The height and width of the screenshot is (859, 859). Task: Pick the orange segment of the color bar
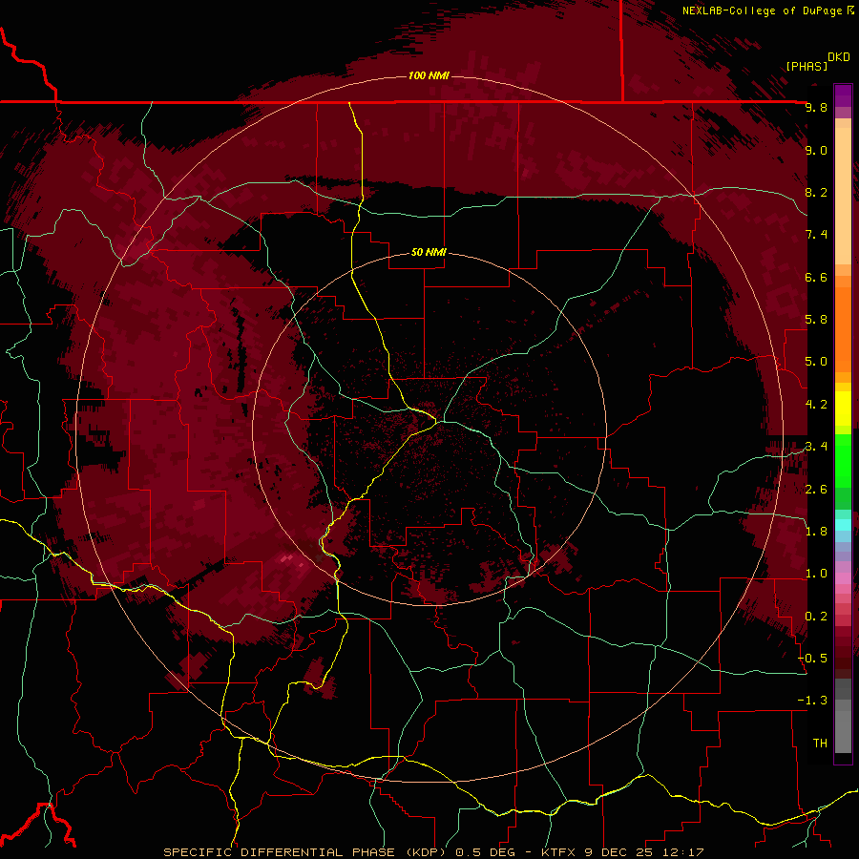coord(843,328)
